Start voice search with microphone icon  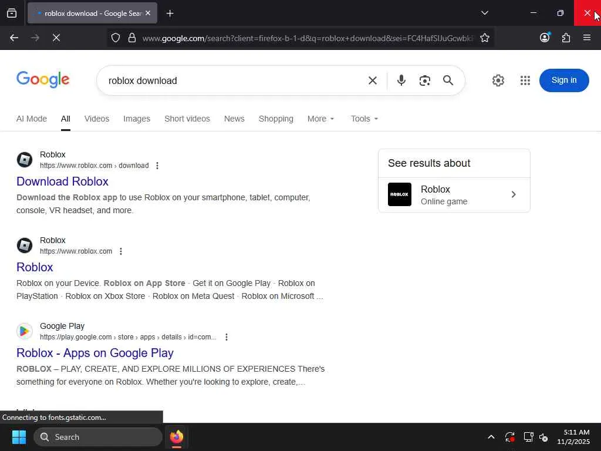(401, 80)
